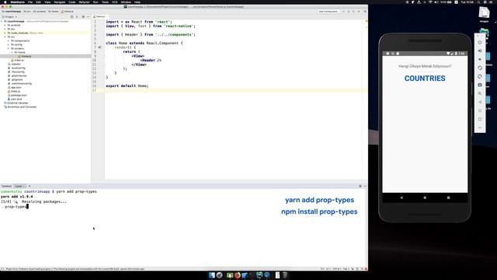Tap the phone's recent apps button
This screenshot has width=497, height=280.
pyautogui.click(x=448, y=198)
